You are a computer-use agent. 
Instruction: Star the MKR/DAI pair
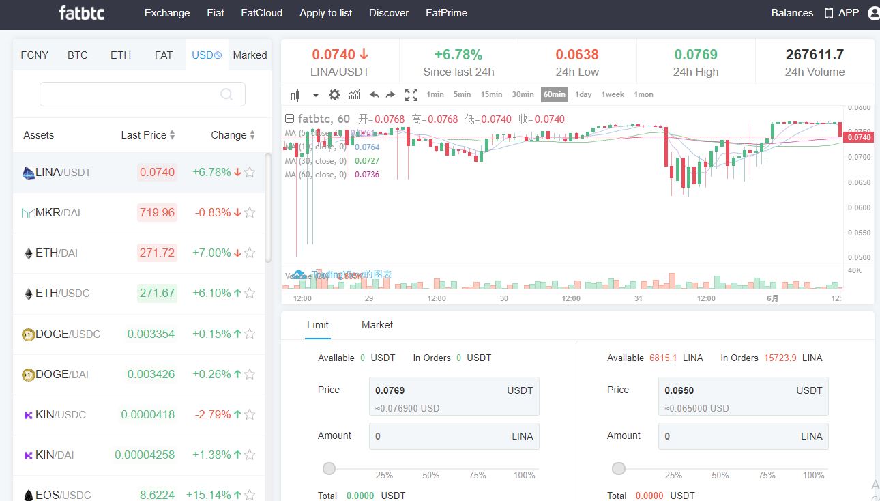tap(250, 213)
